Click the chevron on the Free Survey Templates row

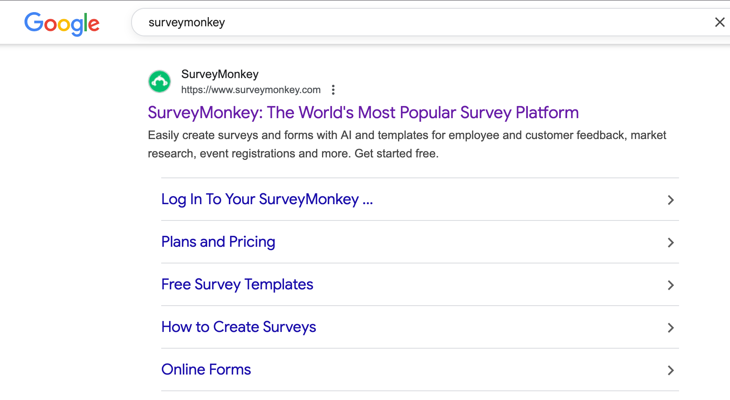pos(670,285)
